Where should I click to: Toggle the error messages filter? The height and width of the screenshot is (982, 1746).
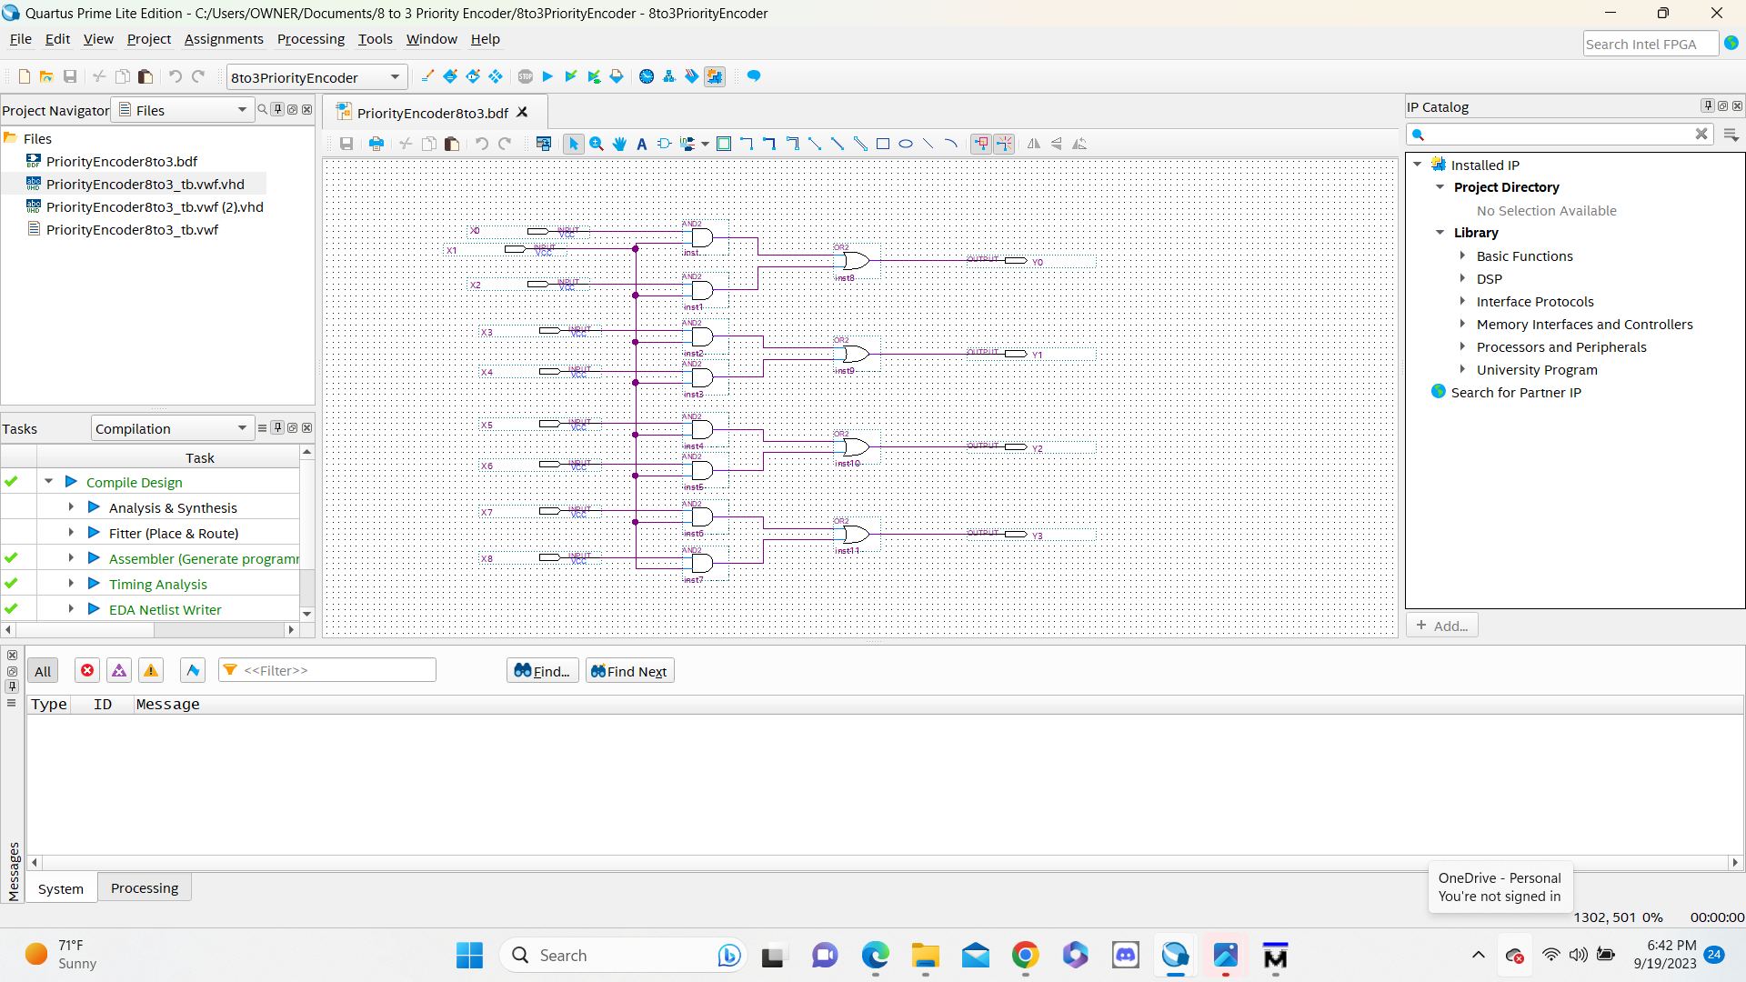(87, 671)
